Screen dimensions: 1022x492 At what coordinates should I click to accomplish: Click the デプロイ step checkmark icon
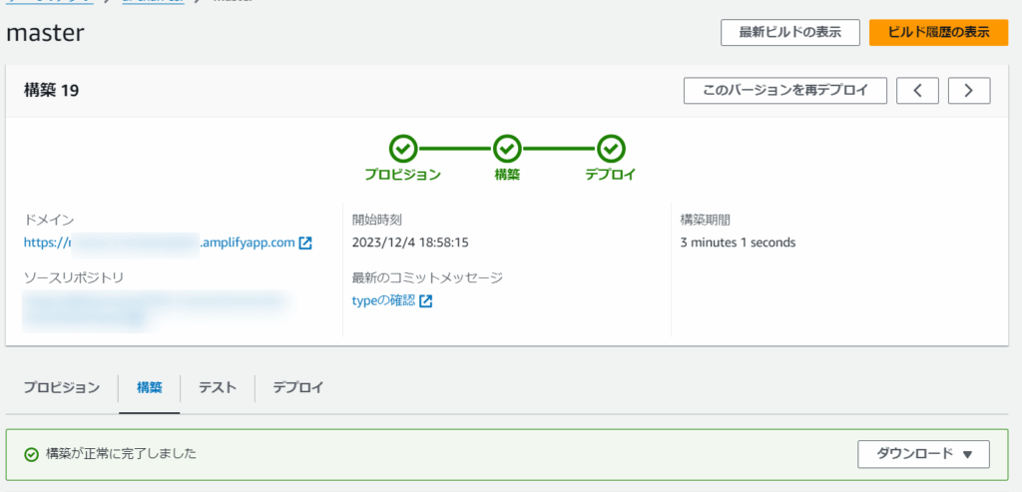coord(611,149)
